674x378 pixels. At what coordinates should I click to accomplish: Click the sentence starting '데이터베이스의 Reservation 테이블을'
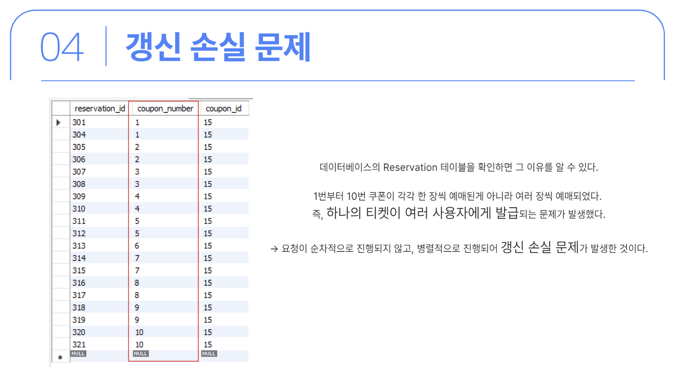pyautogui.click(x=459, y=167)
